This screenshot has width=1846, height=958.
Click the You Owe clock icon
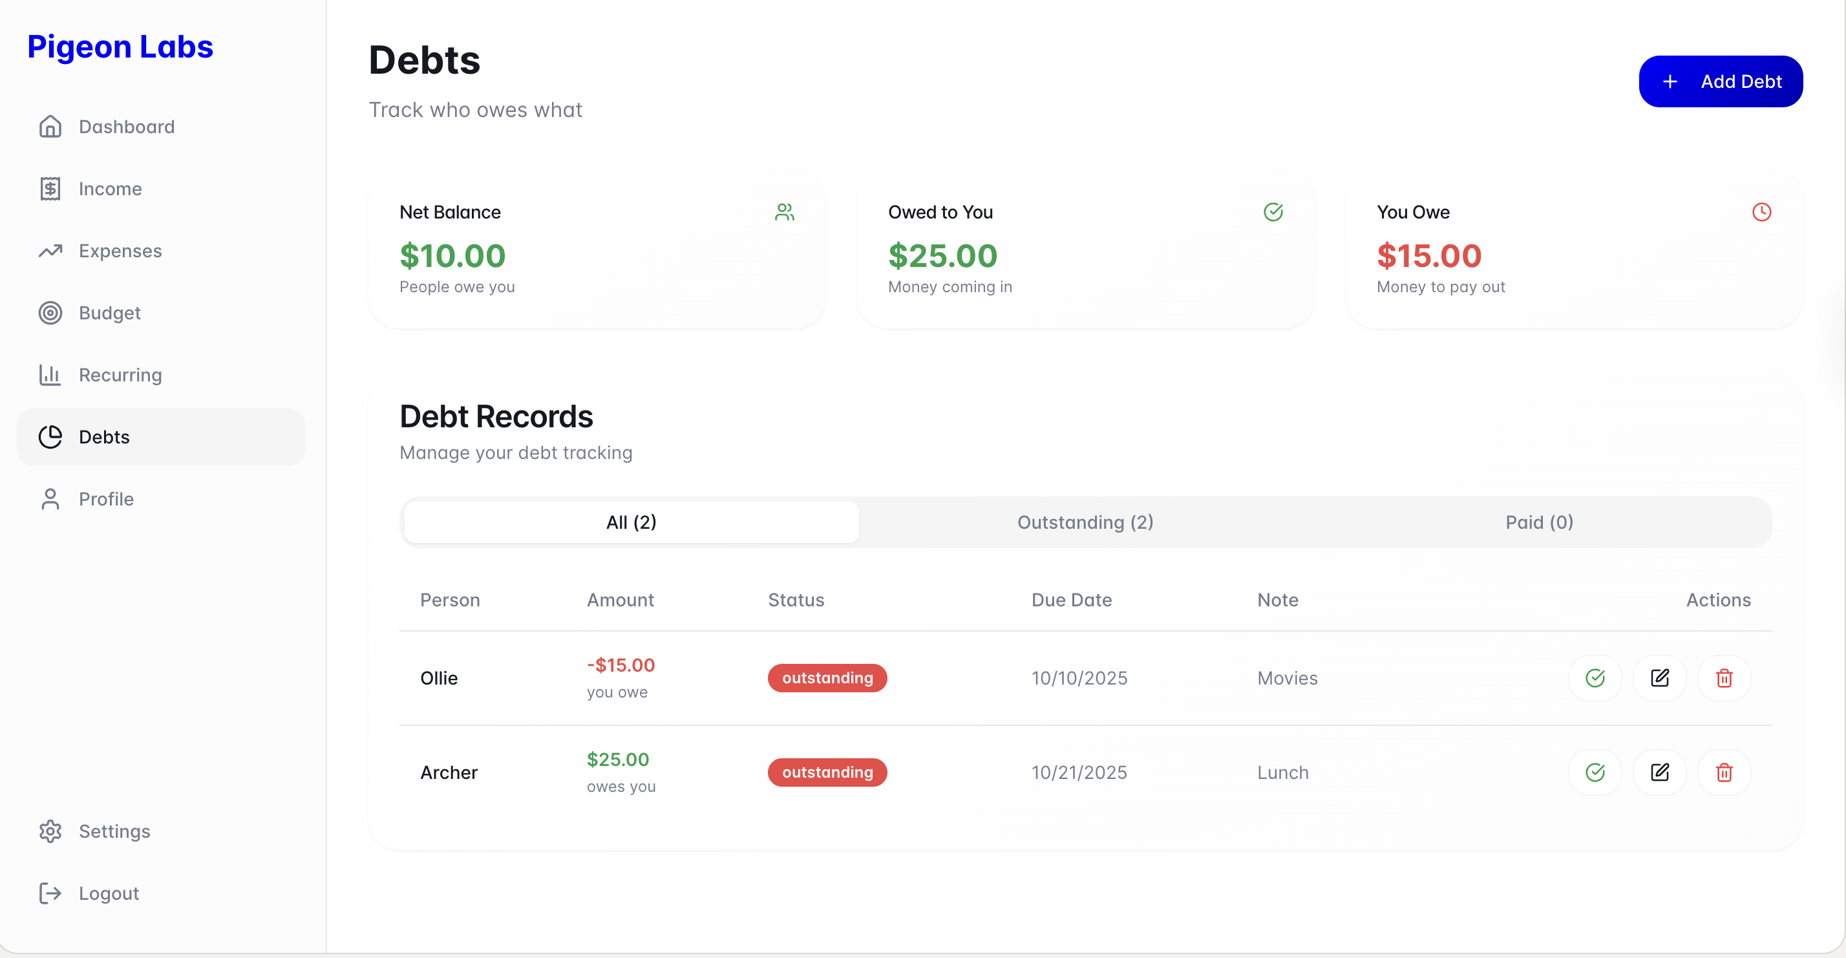tap(1761, 212)
